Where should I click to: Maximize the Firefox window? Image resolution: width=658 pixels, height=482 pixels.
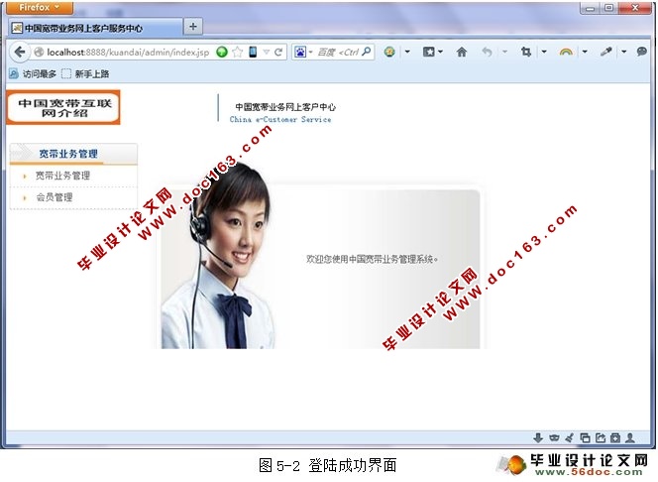pos(608,8)
